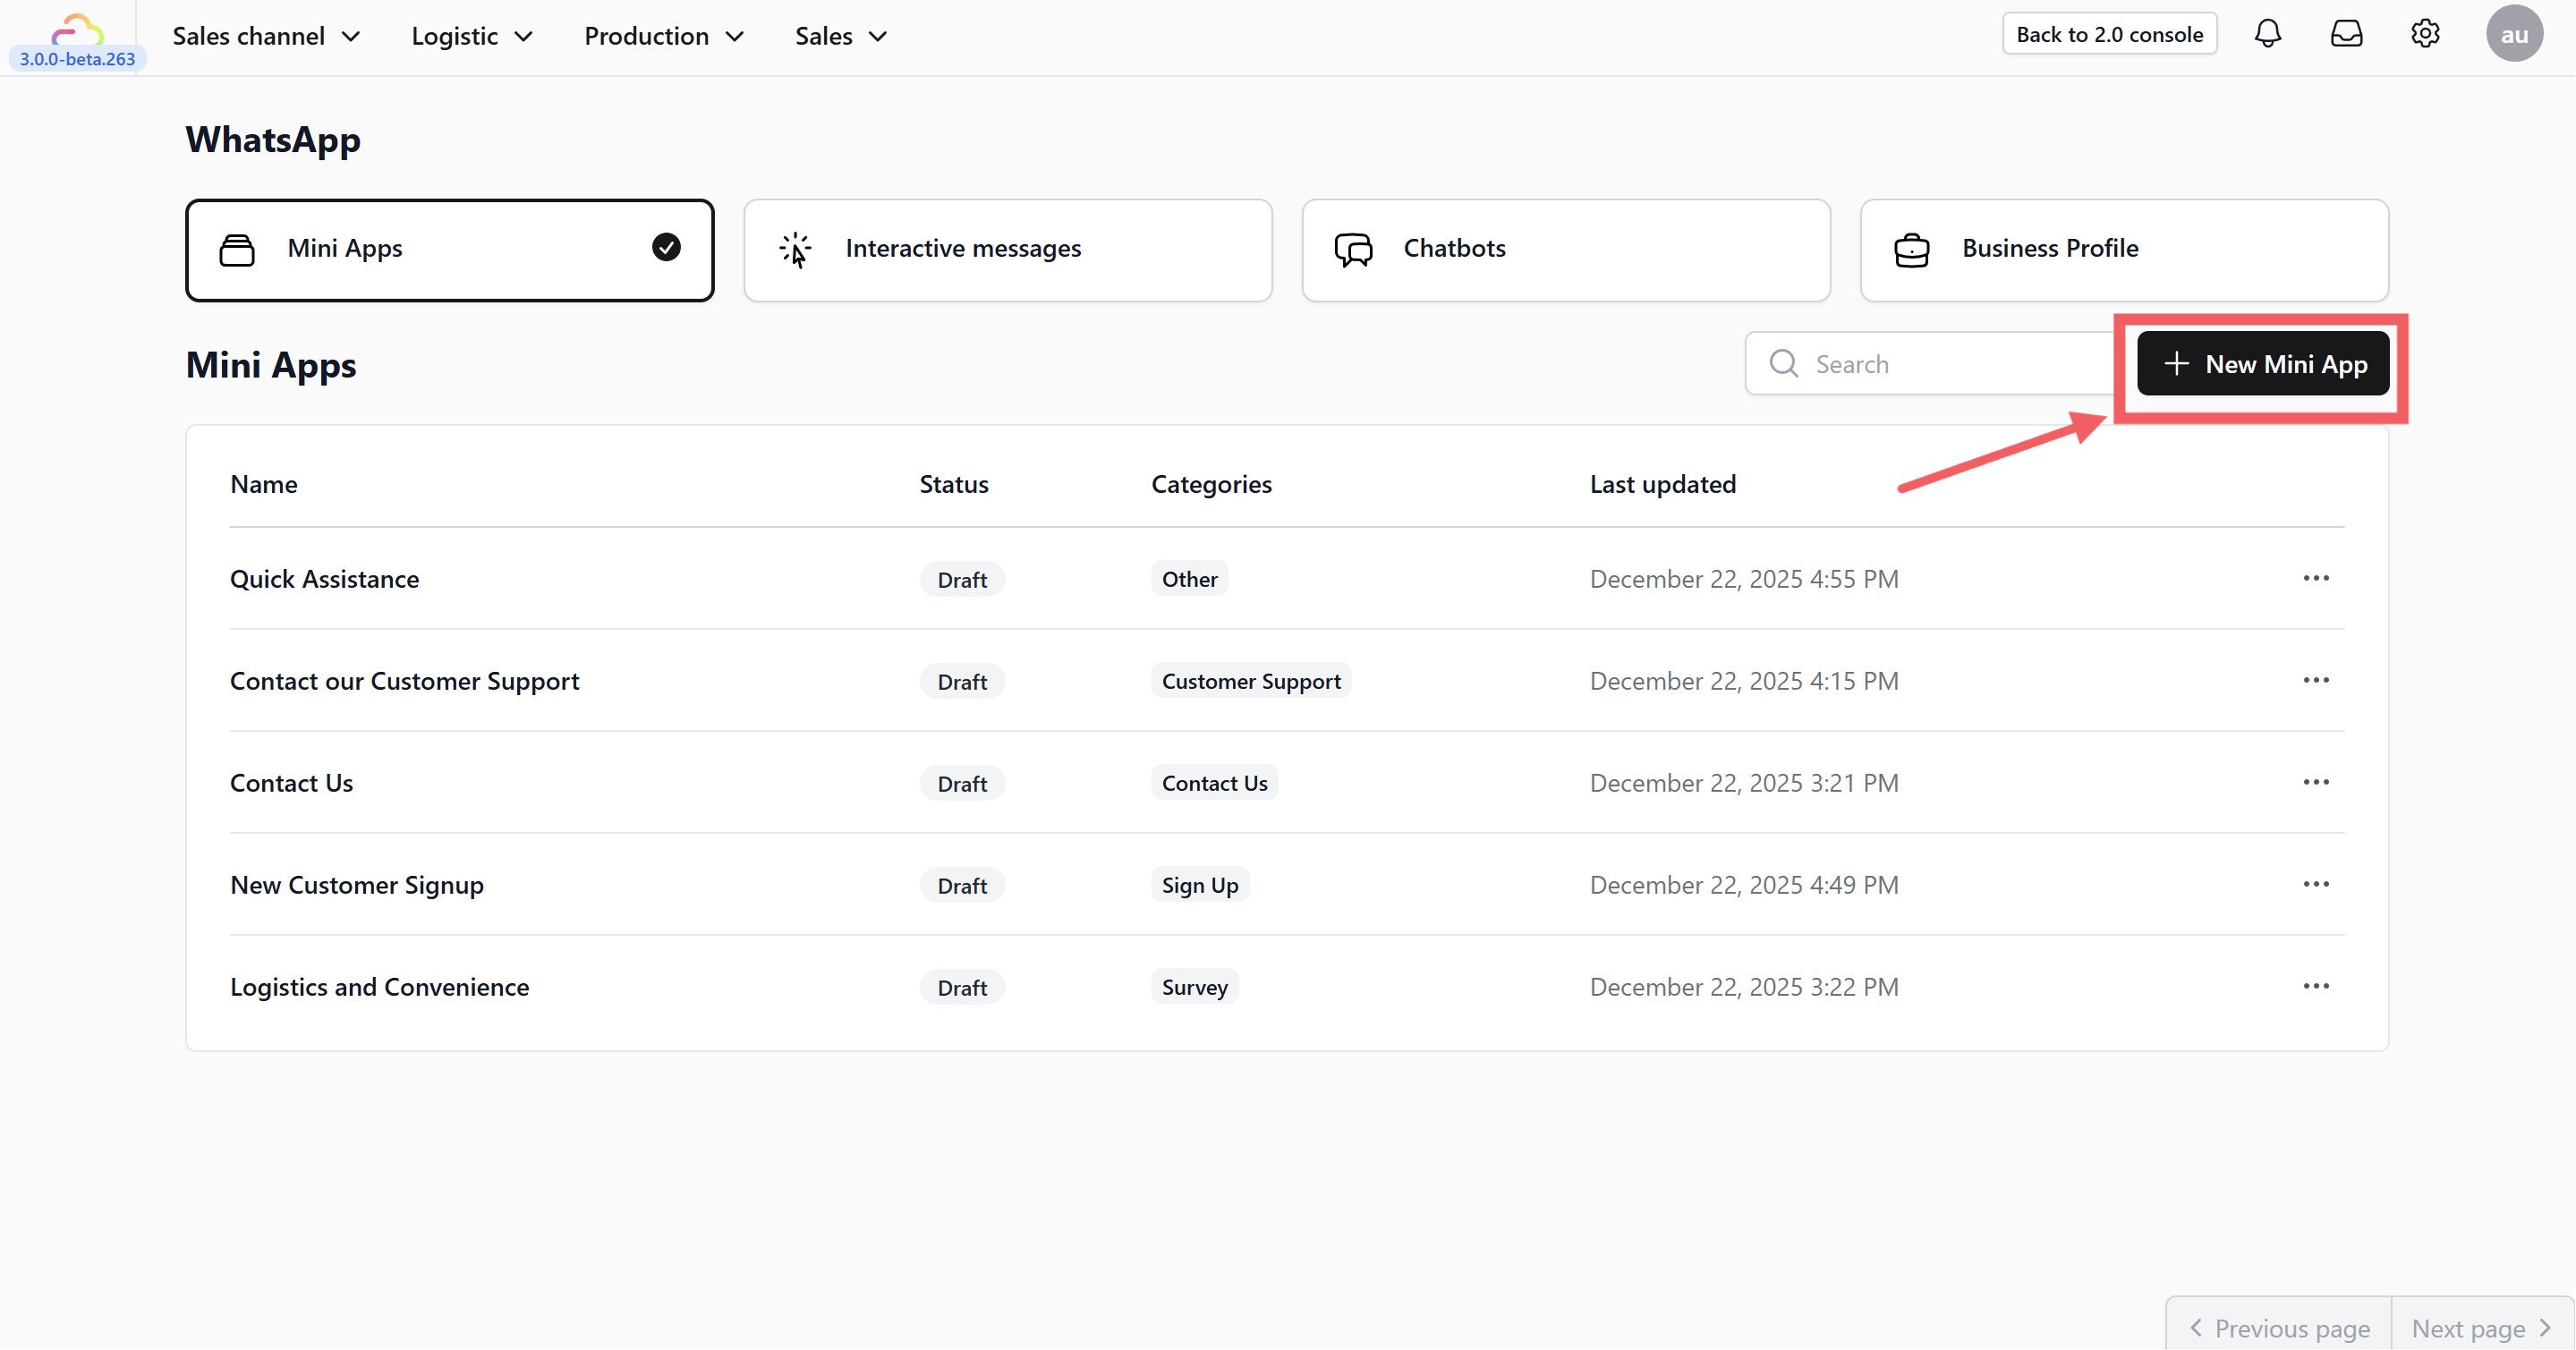
Task: Go to Next page
Action: (2481, 1328)
